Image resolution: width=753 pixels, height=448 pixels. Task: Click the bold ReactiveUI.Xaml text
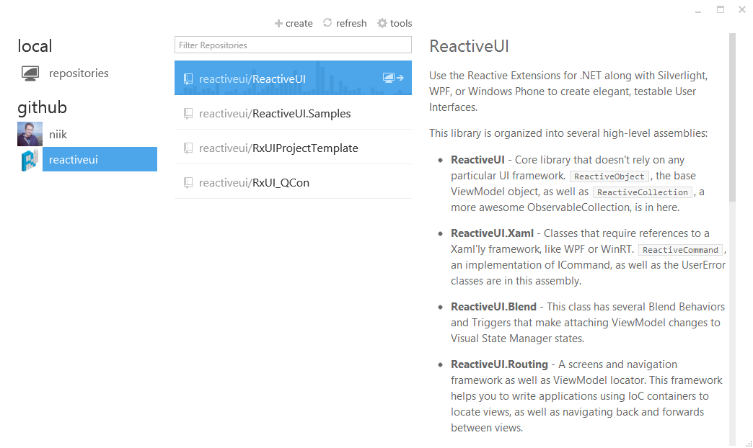(492, 233)
